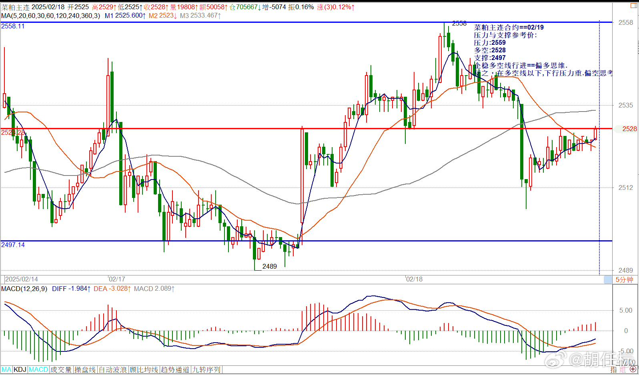The width and height of the screenshot is (639, 375).
Task: Open the 成交量 indicator tab
Action: pyautogui.click(x=61, y=370)
